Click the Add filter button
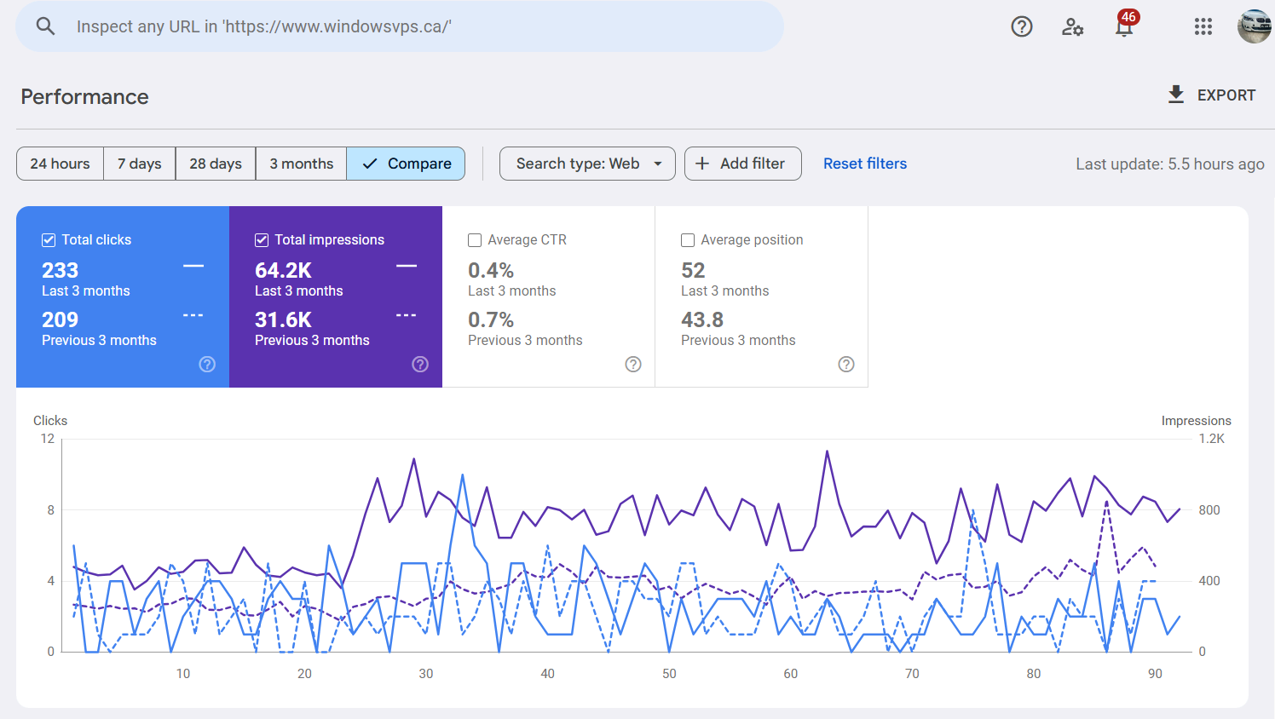This screenshot has height=719, width=1275. point(742,164)
